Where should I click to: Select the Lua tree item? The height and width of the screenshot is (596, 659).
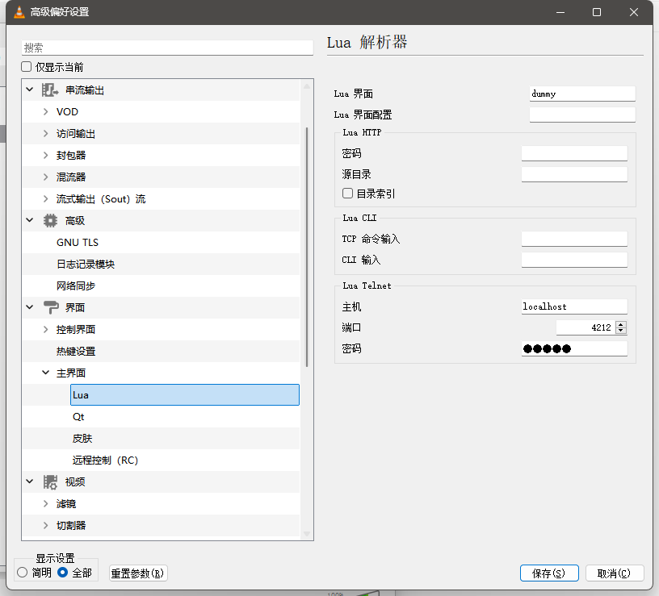(x=185, y=395)
